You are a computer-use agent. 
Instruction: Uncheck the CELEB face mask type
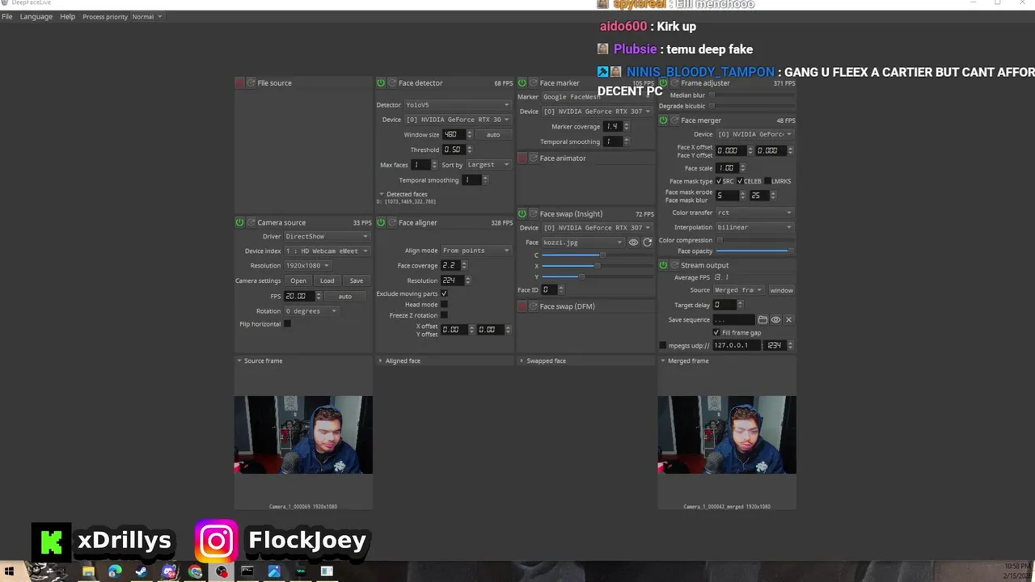coord(740,181)
